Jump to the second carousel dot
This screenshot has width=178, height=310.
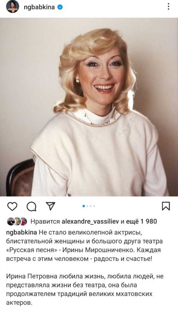pyautogui.click(x=87, y=206)
